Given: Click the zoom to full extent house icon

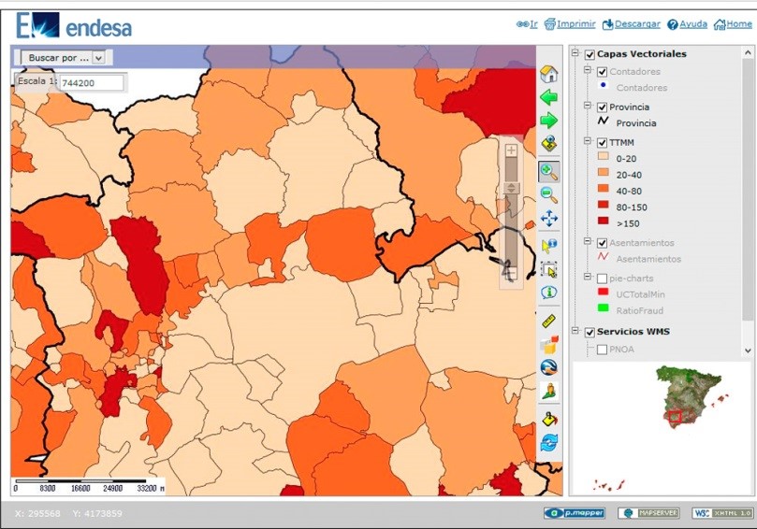Looking at the screenshot, I should pos(549,74).
